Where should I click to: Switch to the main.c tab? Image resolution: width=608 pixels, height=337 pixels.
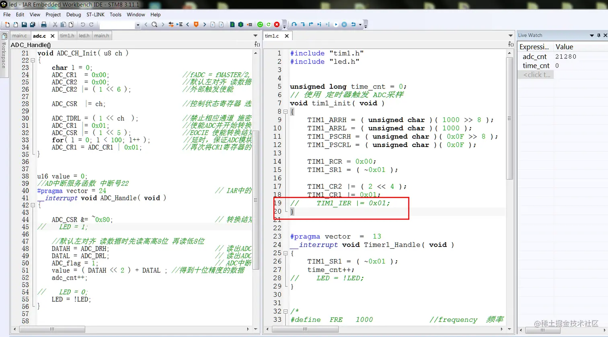pyautogui.click(x=19, y=36)
